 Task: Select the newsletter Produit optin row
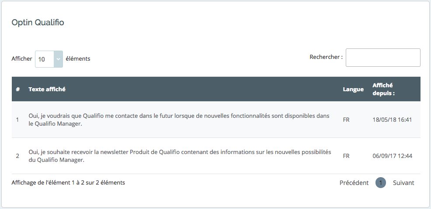[216, 156]
